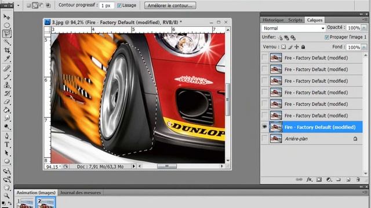This screenshot has height=208, width=371.
Task: Select the Crop tool
Action: (x=6, y=50)
